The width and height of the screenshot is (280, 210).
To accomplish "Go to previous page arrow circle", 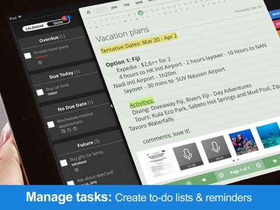I will (221, 175).
